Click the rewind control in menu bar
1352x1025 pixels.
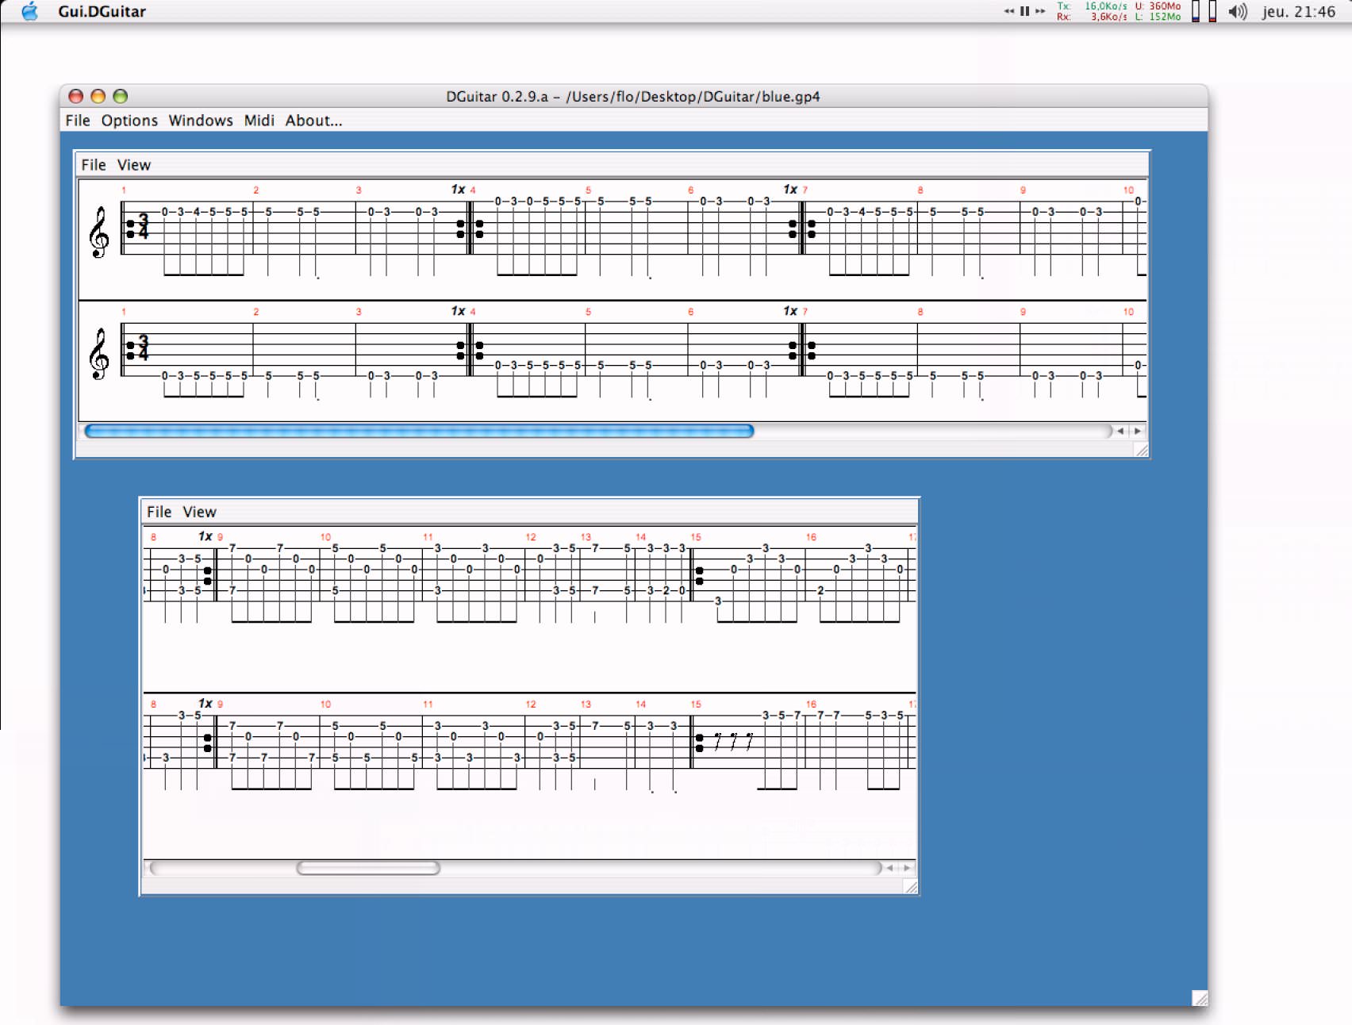point(1009,11)
